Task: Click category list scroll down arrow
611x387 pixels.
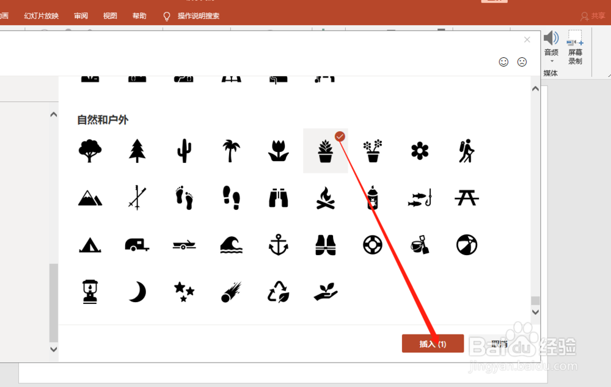Action: (54, 349)
